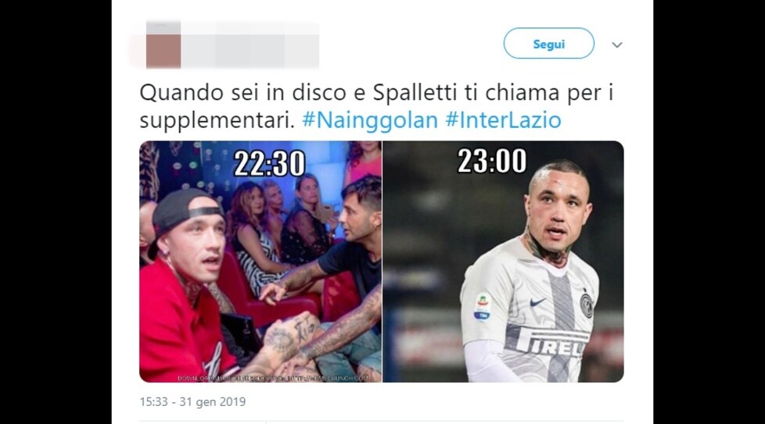Click the tweet timestamp 15:33 - 31 gen 2019
765x424 pixels.
point(192,401)
